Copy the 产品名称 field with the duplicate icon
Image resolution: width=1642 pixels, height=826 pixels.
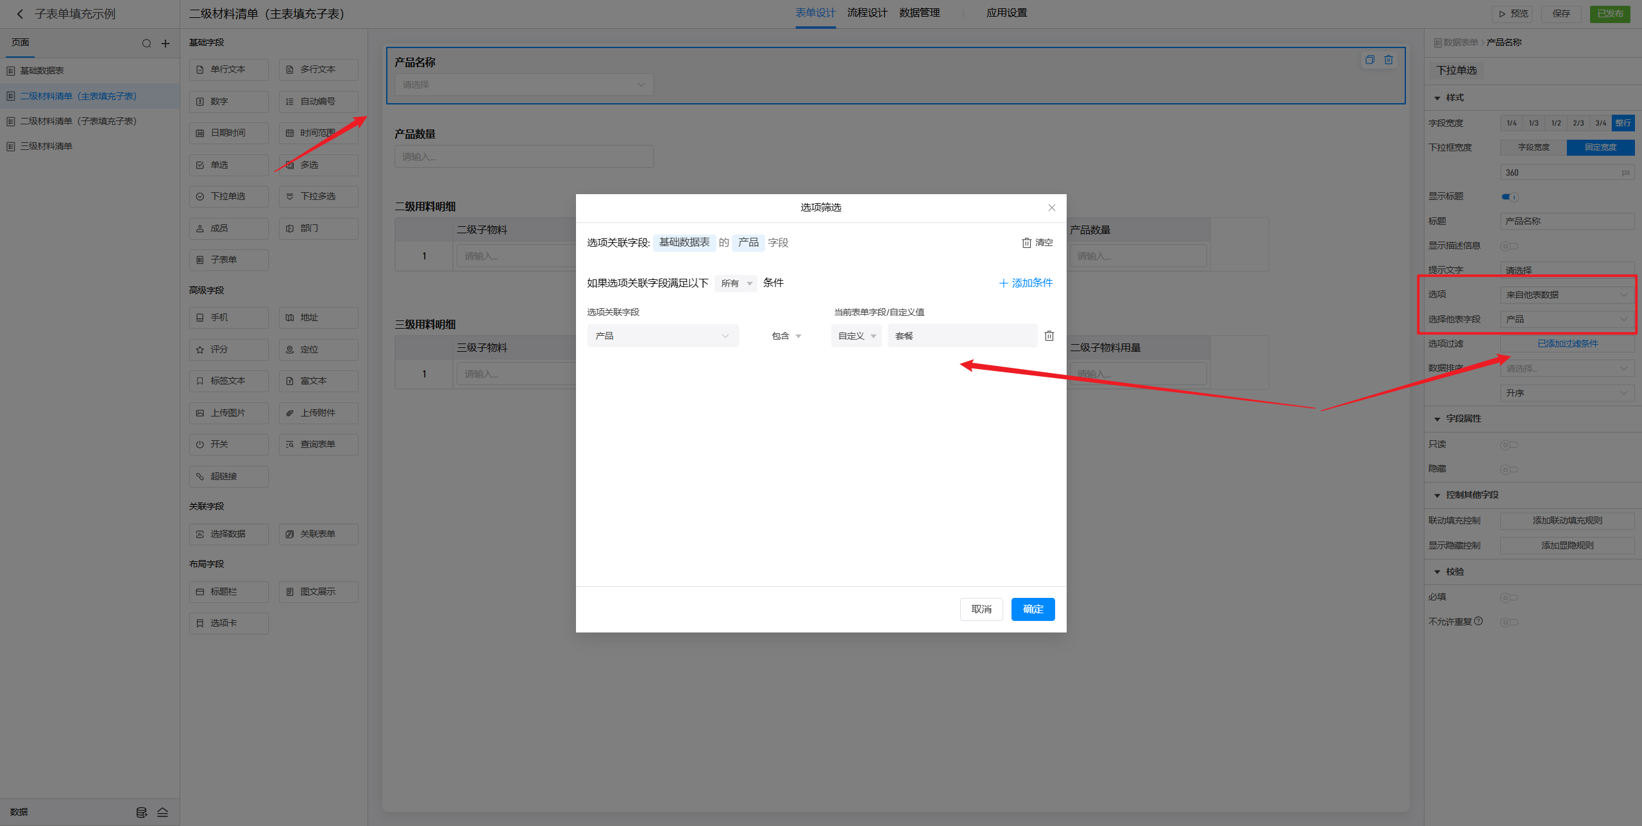(1370, 60)
